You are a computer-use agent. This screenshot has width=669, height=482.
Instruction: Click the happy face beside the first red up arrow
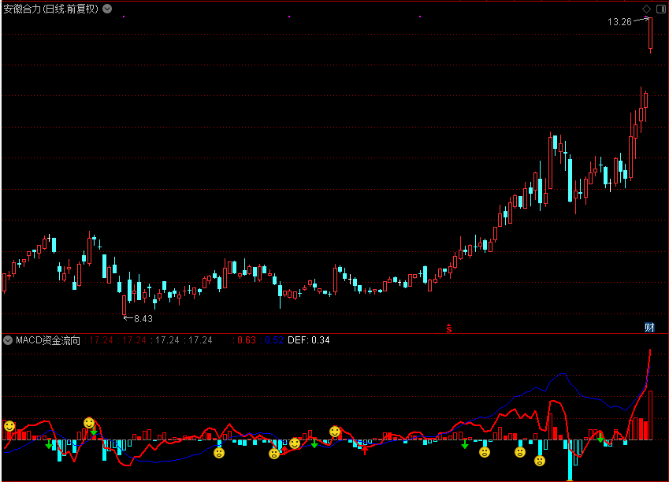tap(295, 443)
